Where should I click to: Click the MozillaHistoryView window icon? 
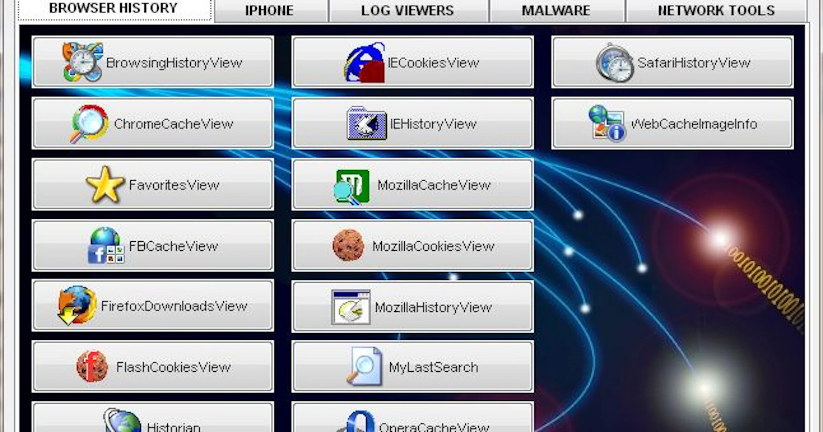(x=351, y=307)
